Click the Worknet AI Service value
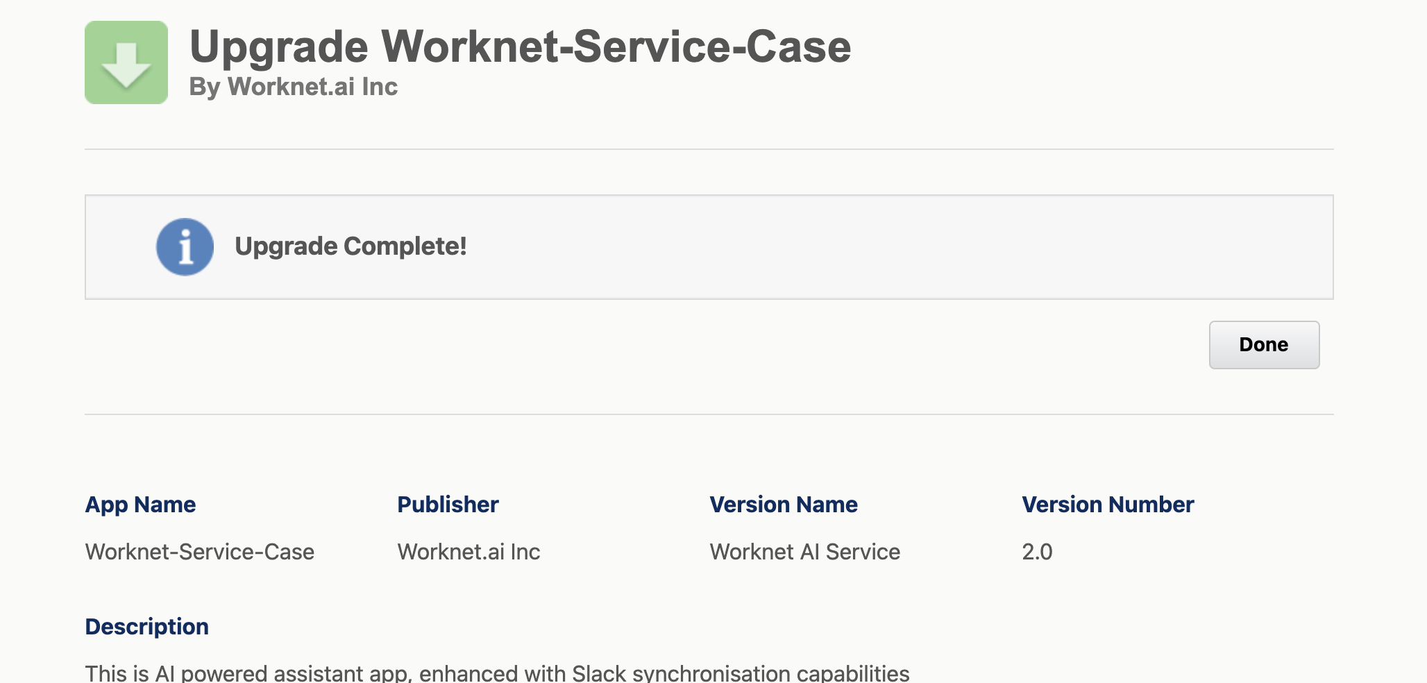 pos(804,552)
